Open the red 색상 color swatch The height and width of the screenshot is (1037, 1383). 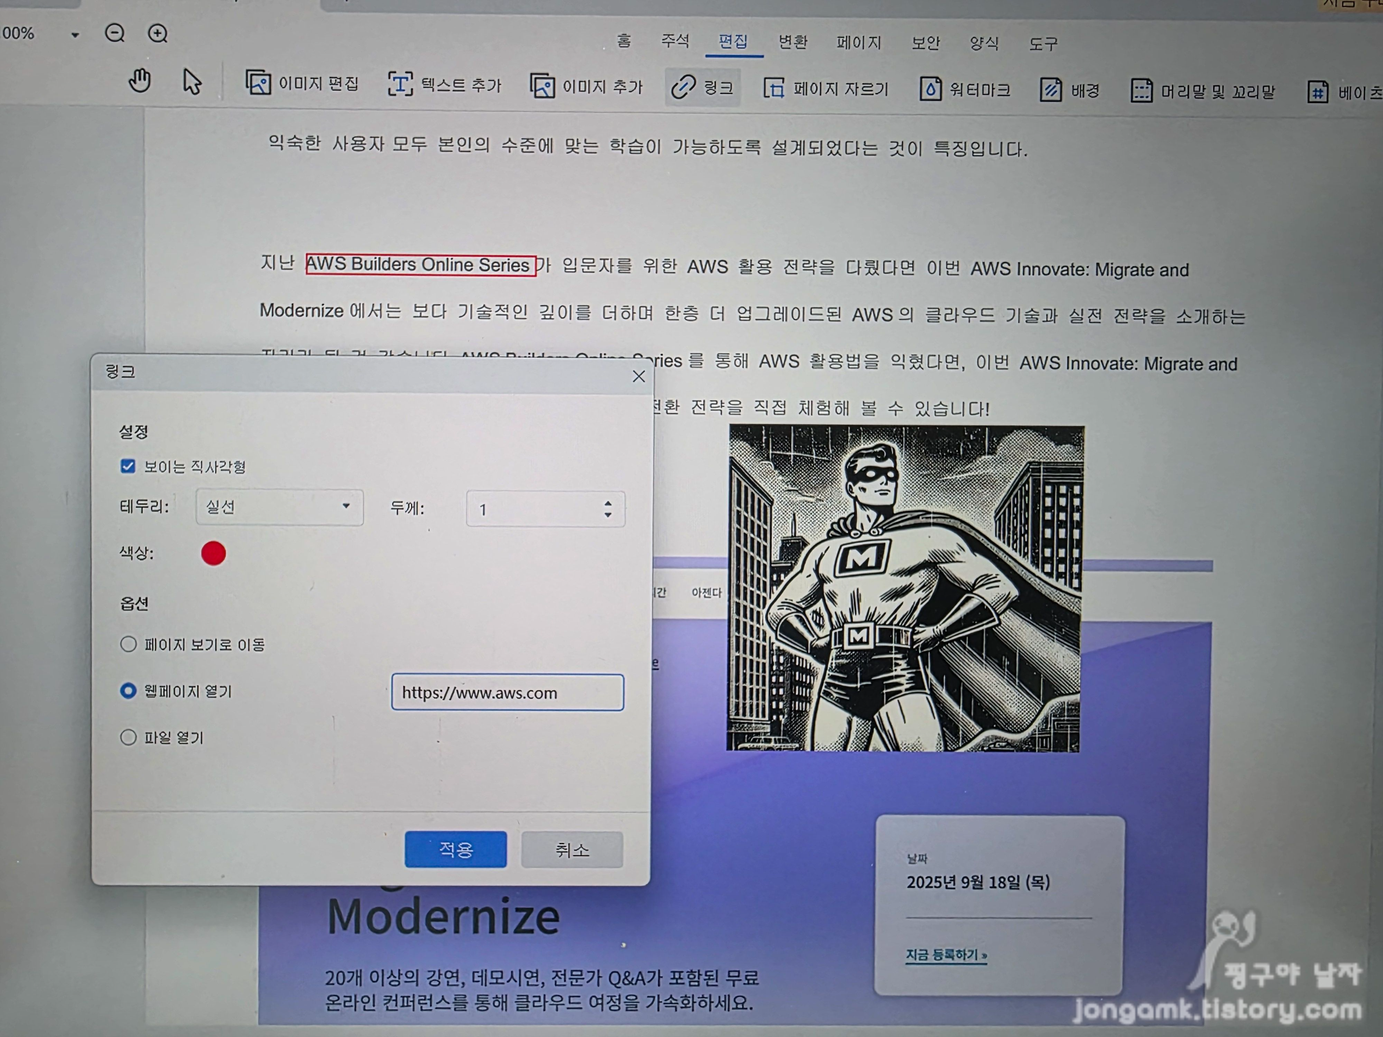(213, 553)
